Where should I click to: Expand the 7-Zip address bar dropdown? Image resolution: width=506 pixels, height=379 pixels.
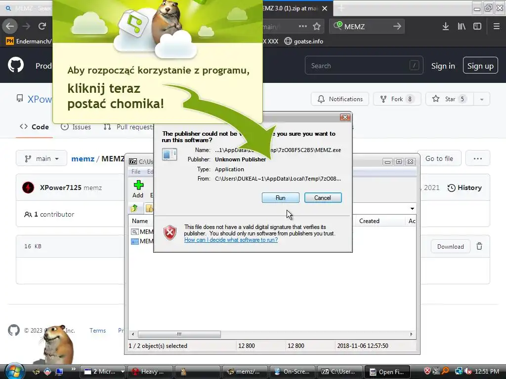click(412, 209)
